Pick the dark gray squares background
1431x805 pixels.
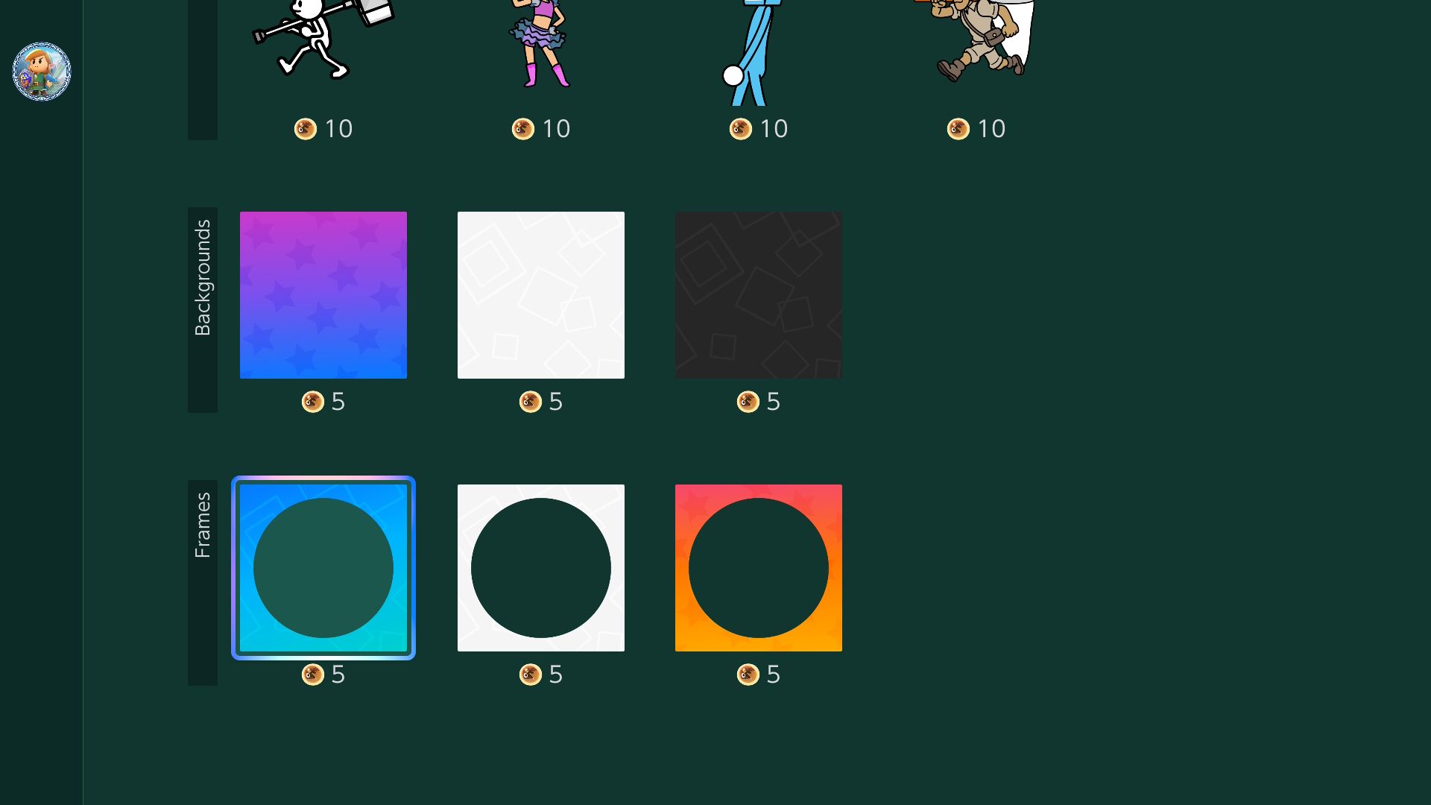(x=759, y=295)
